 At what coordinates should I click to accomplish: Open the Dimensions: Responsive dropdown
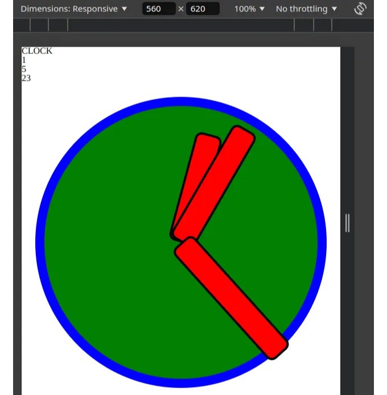73,9
